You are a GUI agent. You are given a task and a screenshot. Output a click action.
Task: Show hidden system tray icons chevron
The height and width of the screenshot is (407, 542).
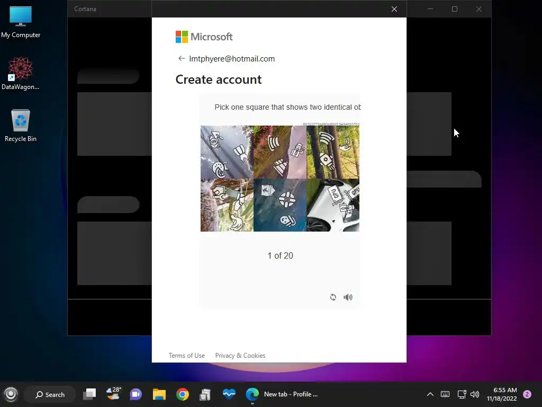pos(430,394)
